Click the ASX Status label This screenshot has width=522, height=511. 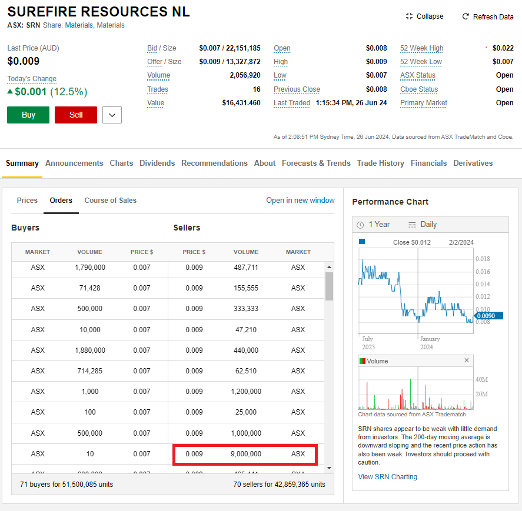point(418,75)
